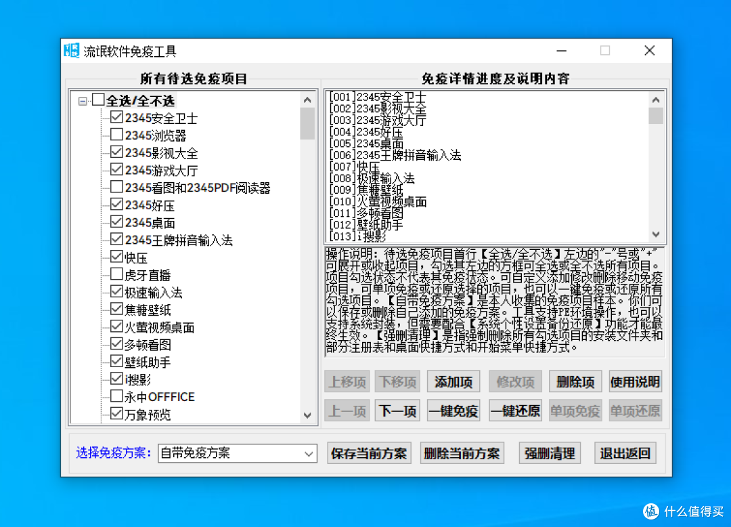Image resolution: width=731 pixels, height=527 pixels.
Task: Select [004]2345好压 detail line
Action: (x=366, y=132)
